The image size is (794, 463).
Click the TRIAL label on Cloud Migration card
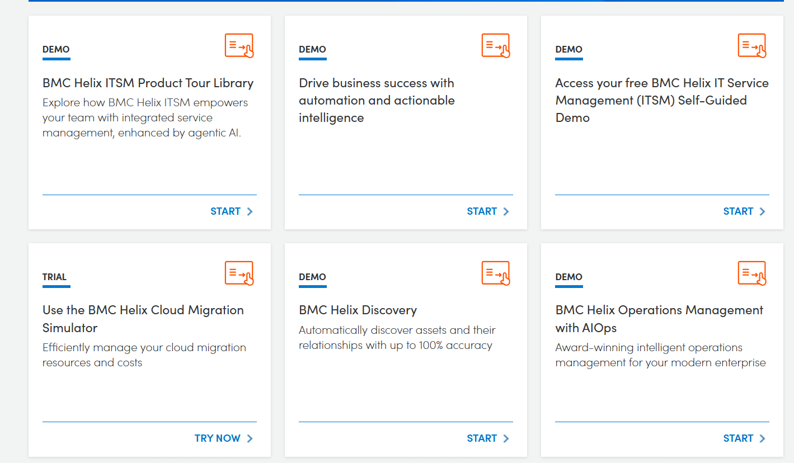(x=54, y=277)
